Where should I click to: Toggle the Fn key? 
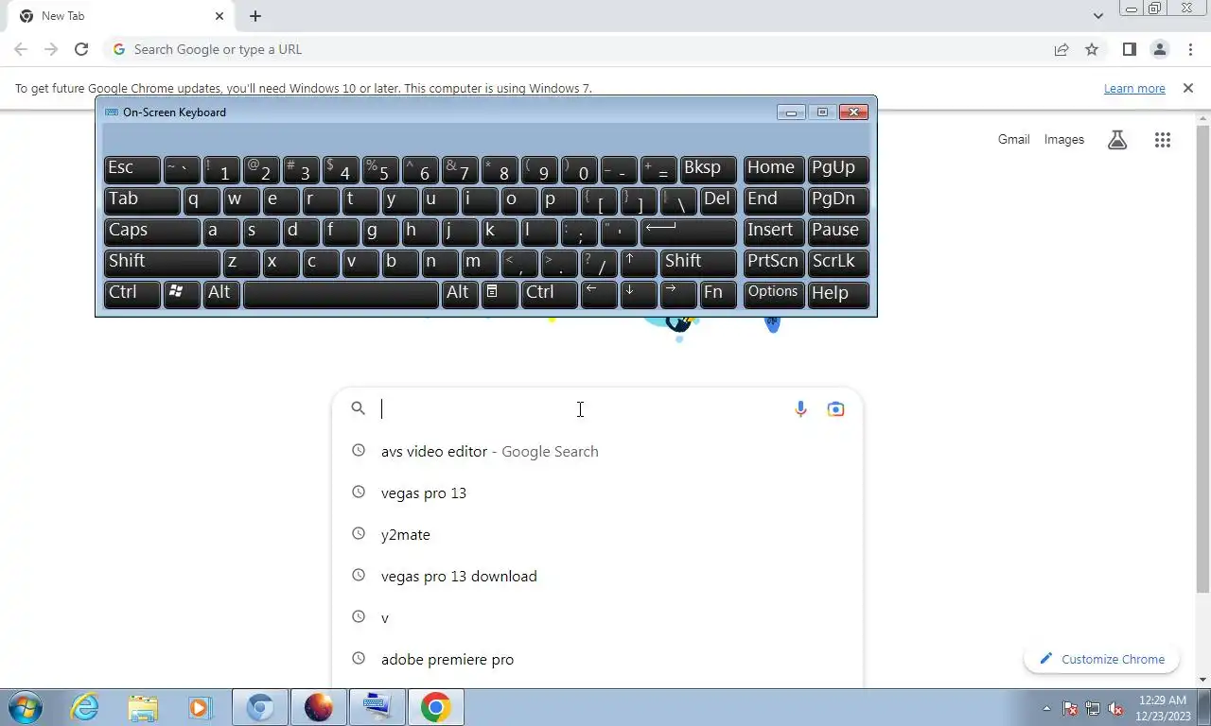point(718,294)
